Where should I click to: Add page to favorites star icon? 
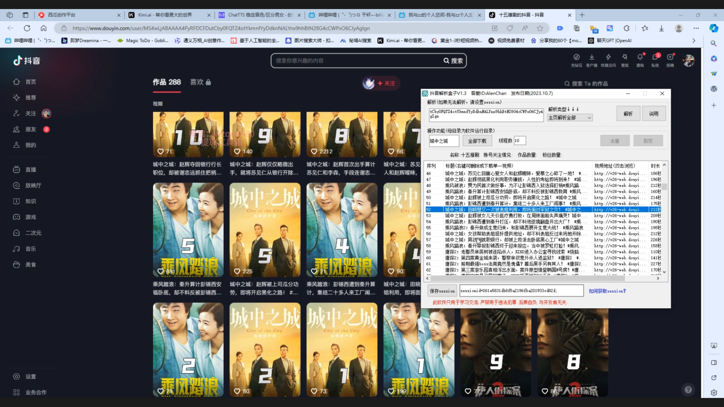540,28
